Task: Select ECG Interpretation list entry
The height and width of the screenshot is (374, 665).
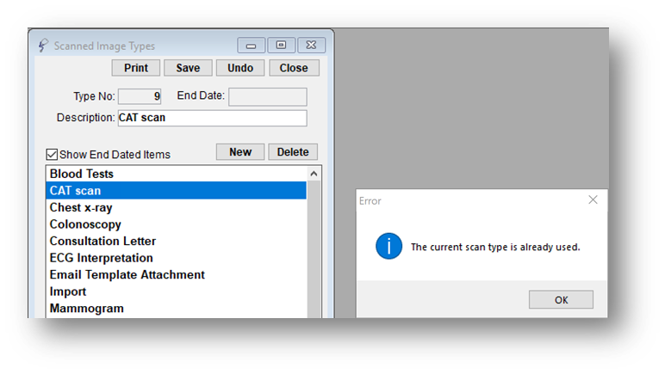Action: point(176,258)
